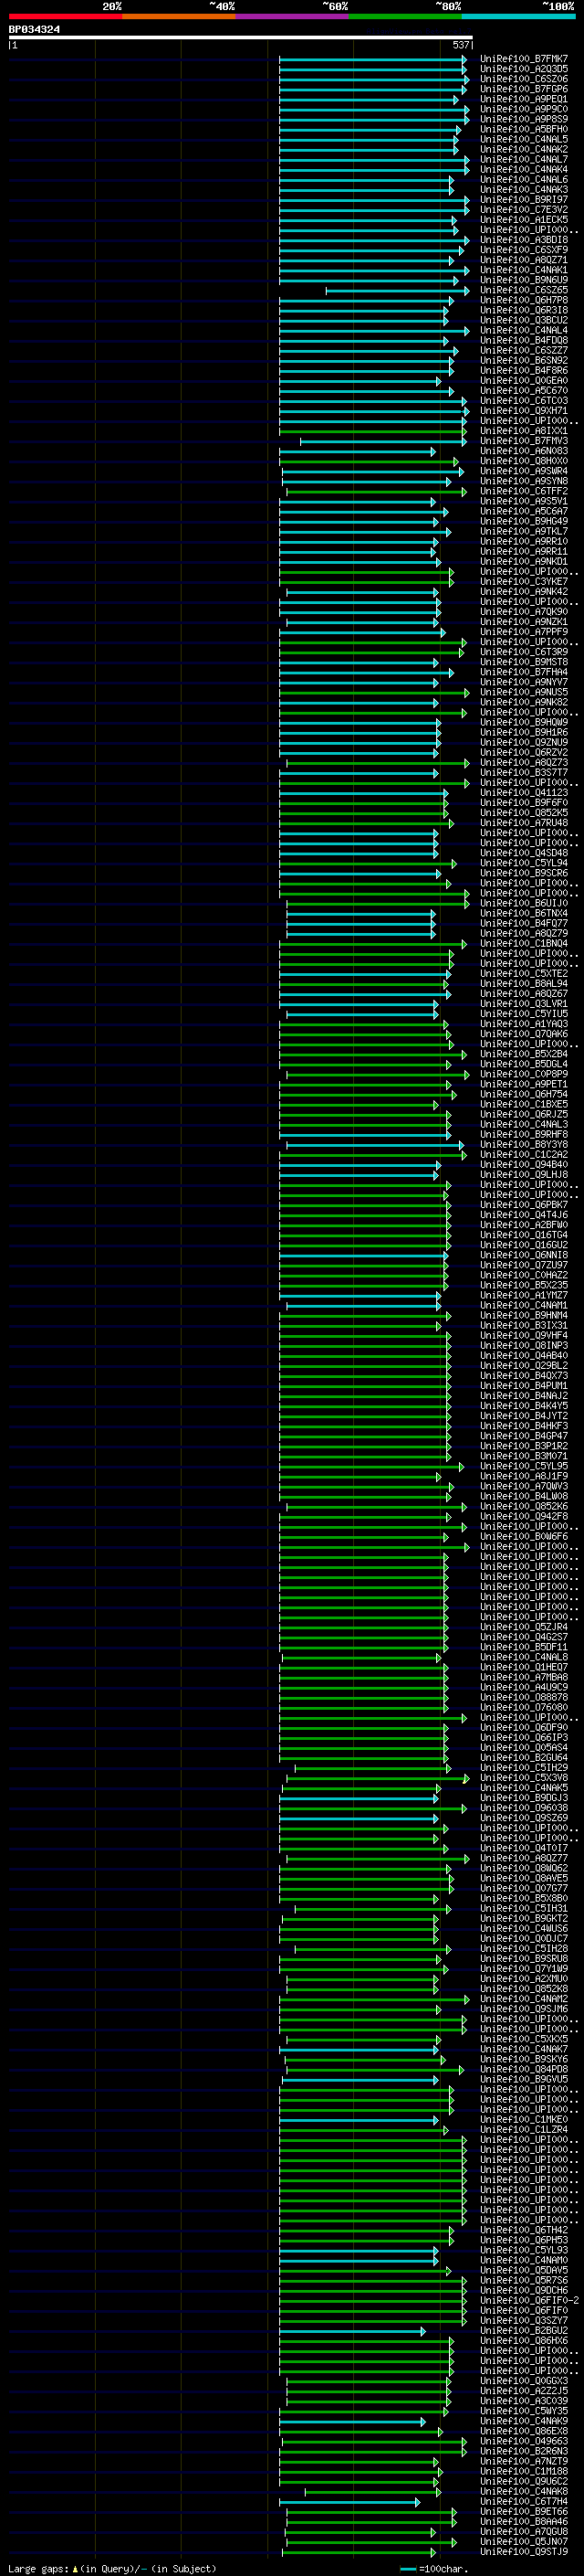Click the white query sequence bar
This screenshot has width=584, height=2576.
[x=241, y=38]
